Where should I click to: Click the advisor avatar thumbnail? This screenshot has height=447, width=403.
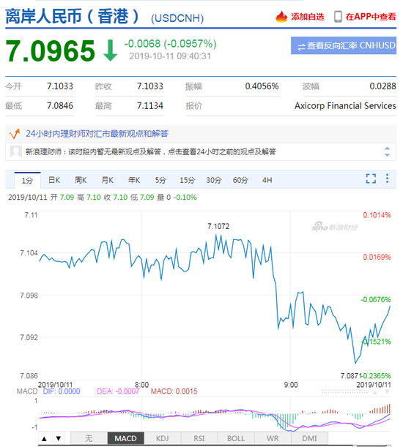tap(15, 151)
